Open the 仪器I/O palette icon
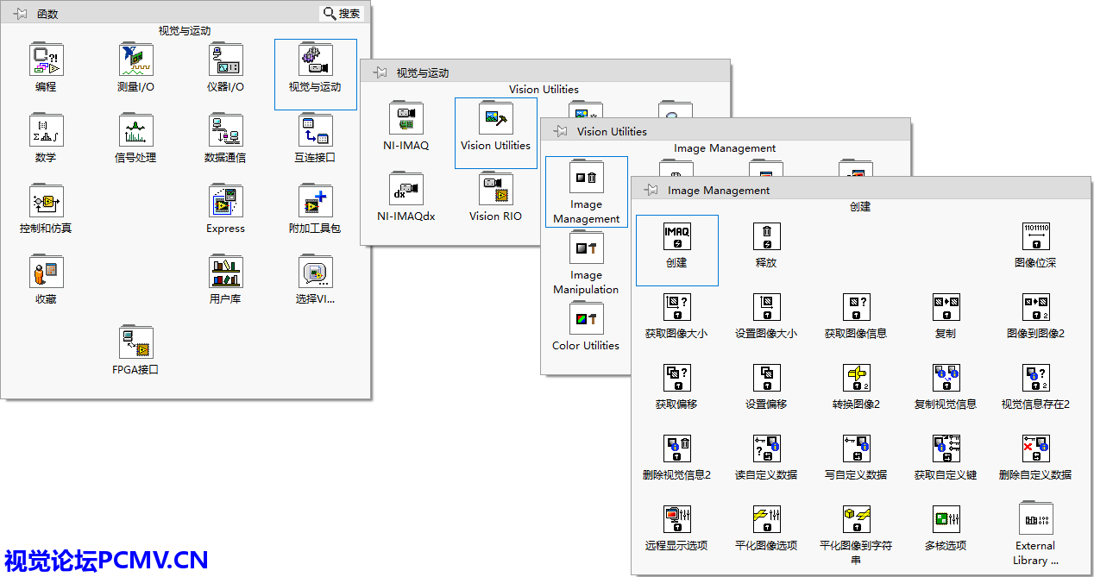Image resolution: width=1094 pixels, height=577 pixels. coord(225,60)
